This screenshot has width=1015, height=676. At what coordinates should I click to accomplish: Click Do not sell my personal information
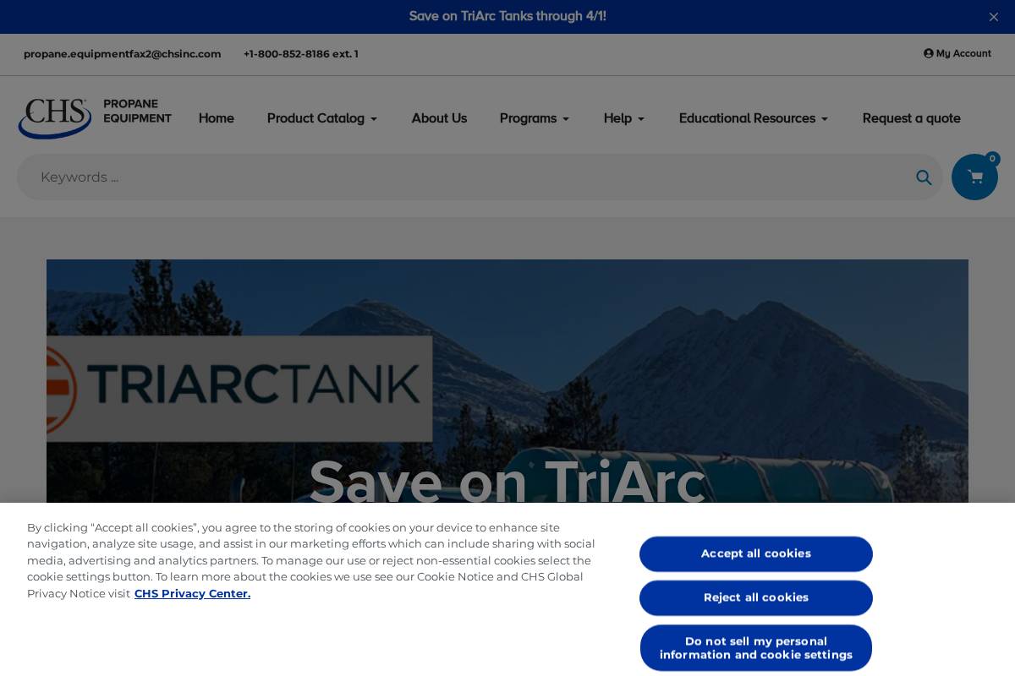(755, 647)
